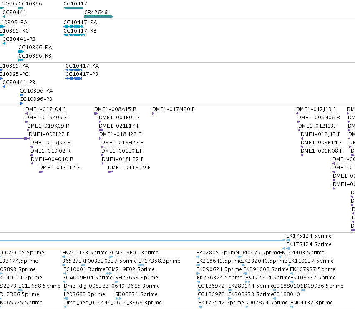Image resolution: width=355 pixels, height=309 pixels.
Task: Click EST EC12658.5prime
Action: [39, 286]
